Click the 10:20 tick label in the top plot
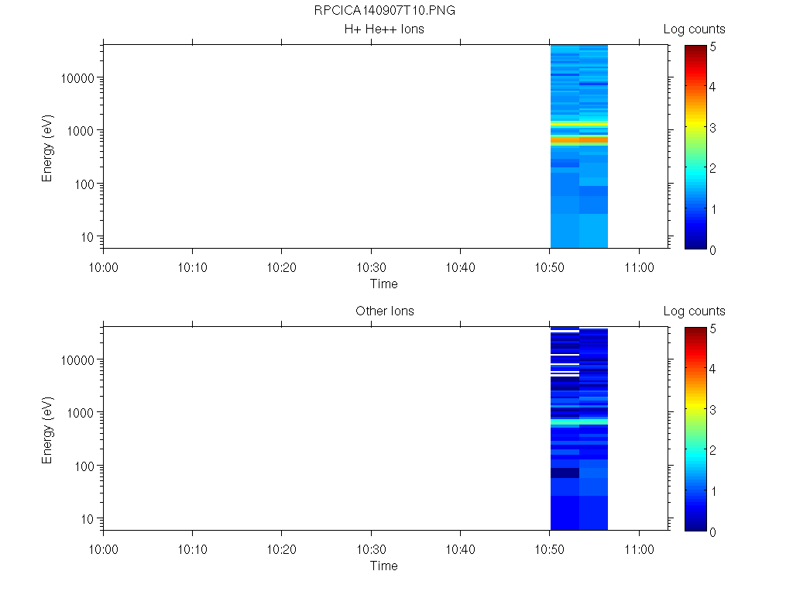Image resolution: width=793 pixels, height=595 pixels. click(282, 267)
